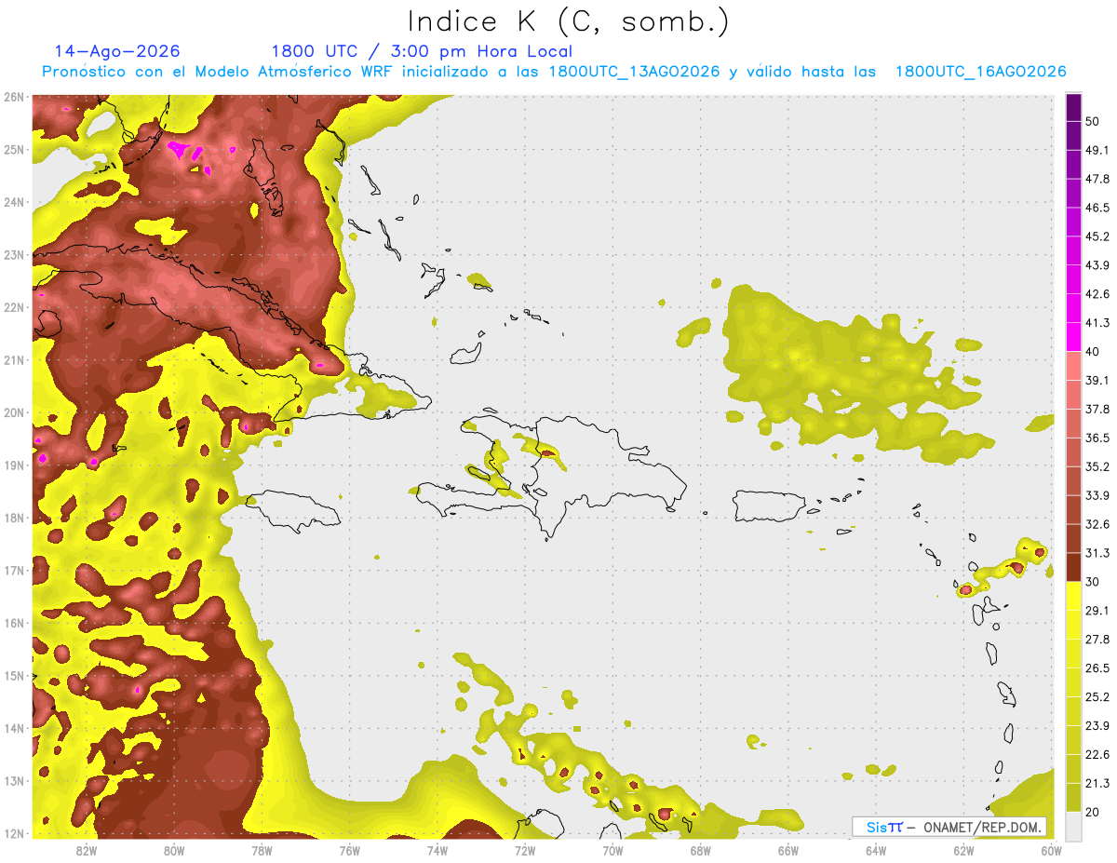This screenshot has width=1117, height=863.
Task: Click the "26.5" value on the color scale
Action: 1098,667
